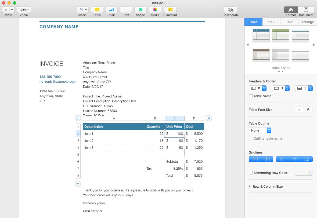
Task: Enable the Table Name checkbox
Action: point(251,96)
